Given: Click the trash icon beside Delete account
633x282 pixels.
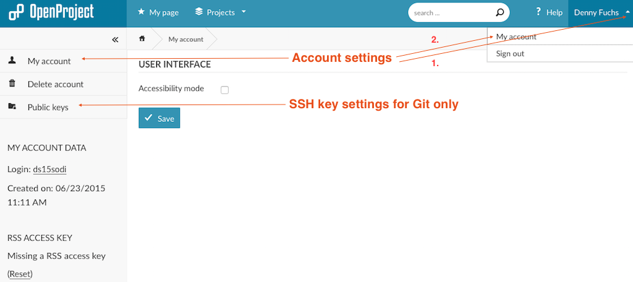Looking at the screenshot, I should [12, 83].
